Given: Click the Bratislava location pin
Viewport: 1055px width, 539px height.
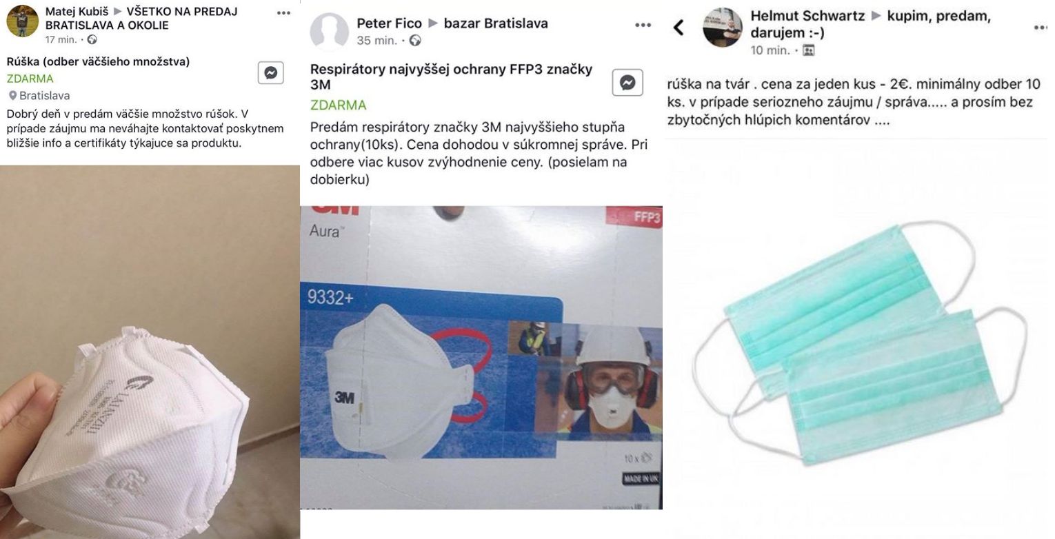Looking at the screenshot, I should point(12,96).
